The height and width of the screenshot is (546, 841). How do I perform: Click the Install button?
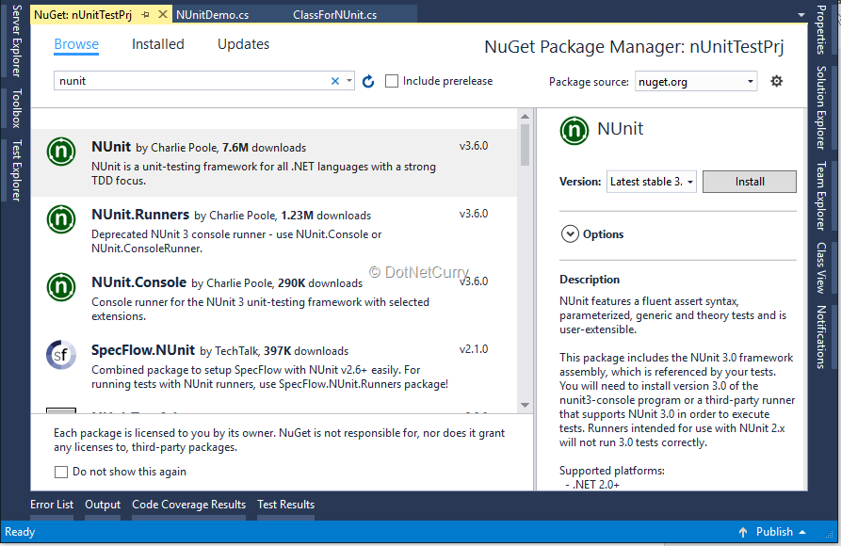[750, 182]
